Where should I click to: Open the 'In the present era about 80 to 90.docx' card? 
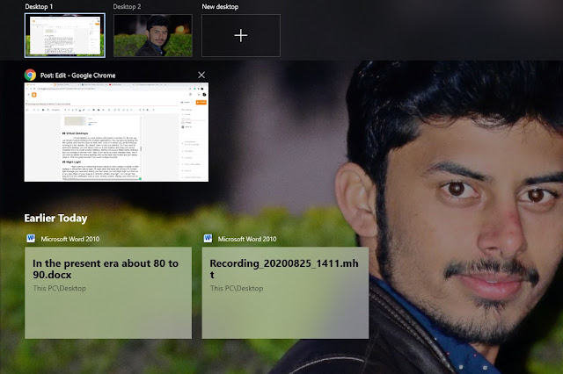pyautogui.click(x=108, y=292)
